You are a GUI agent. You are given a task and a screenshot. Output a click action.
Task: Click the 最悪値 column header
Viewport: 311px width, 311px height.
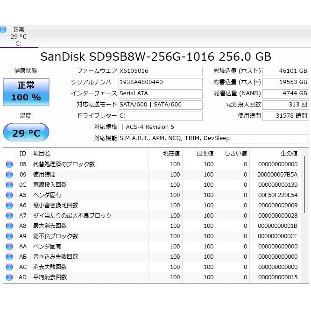tap(199, 153)
